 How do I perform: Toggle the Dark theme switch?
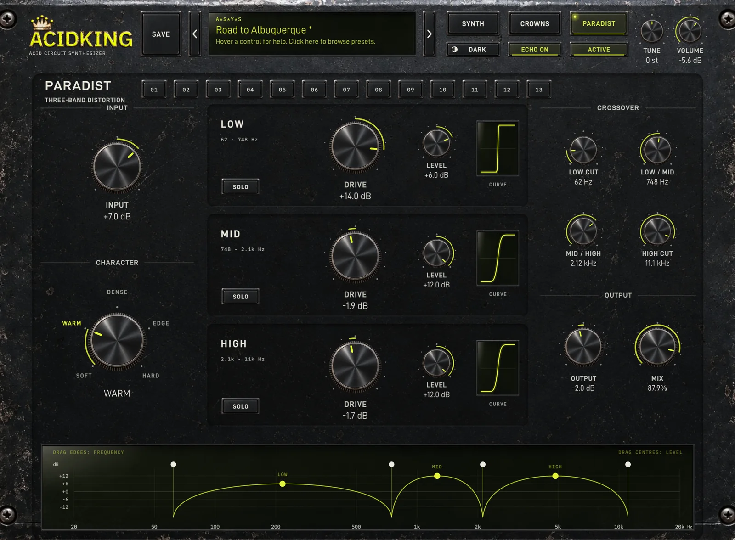pos(473,50)
